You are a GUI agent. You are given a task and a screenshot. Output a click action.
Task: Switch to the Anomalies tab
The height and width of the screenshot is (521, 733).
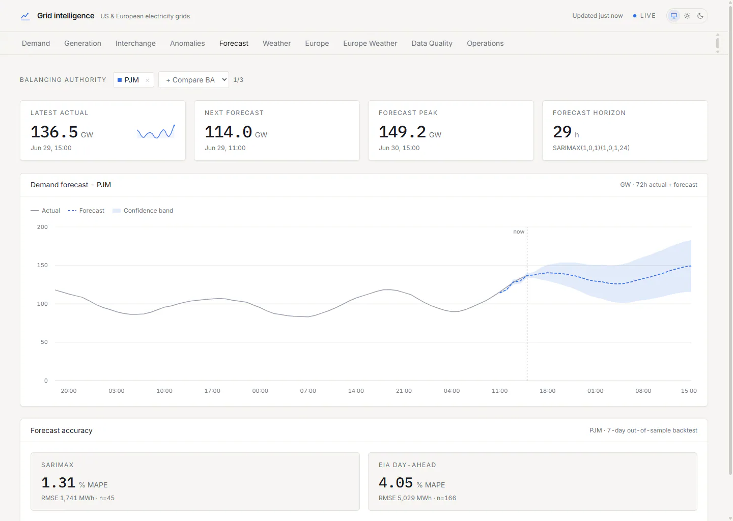pos(187,43)
